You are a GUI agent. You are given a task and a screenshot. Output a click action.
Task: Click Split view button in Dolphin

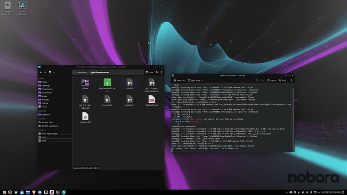(149, 72)
